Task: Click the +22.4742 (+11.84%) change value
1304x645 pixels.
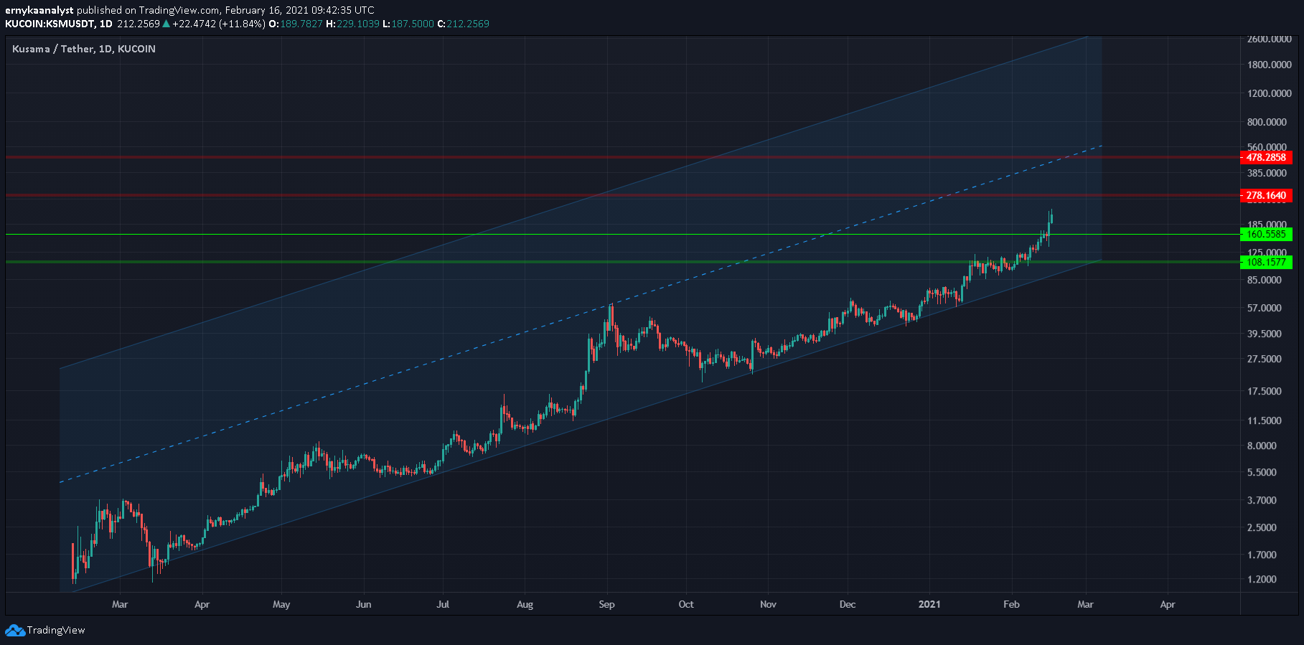Action: click(219, 24)
